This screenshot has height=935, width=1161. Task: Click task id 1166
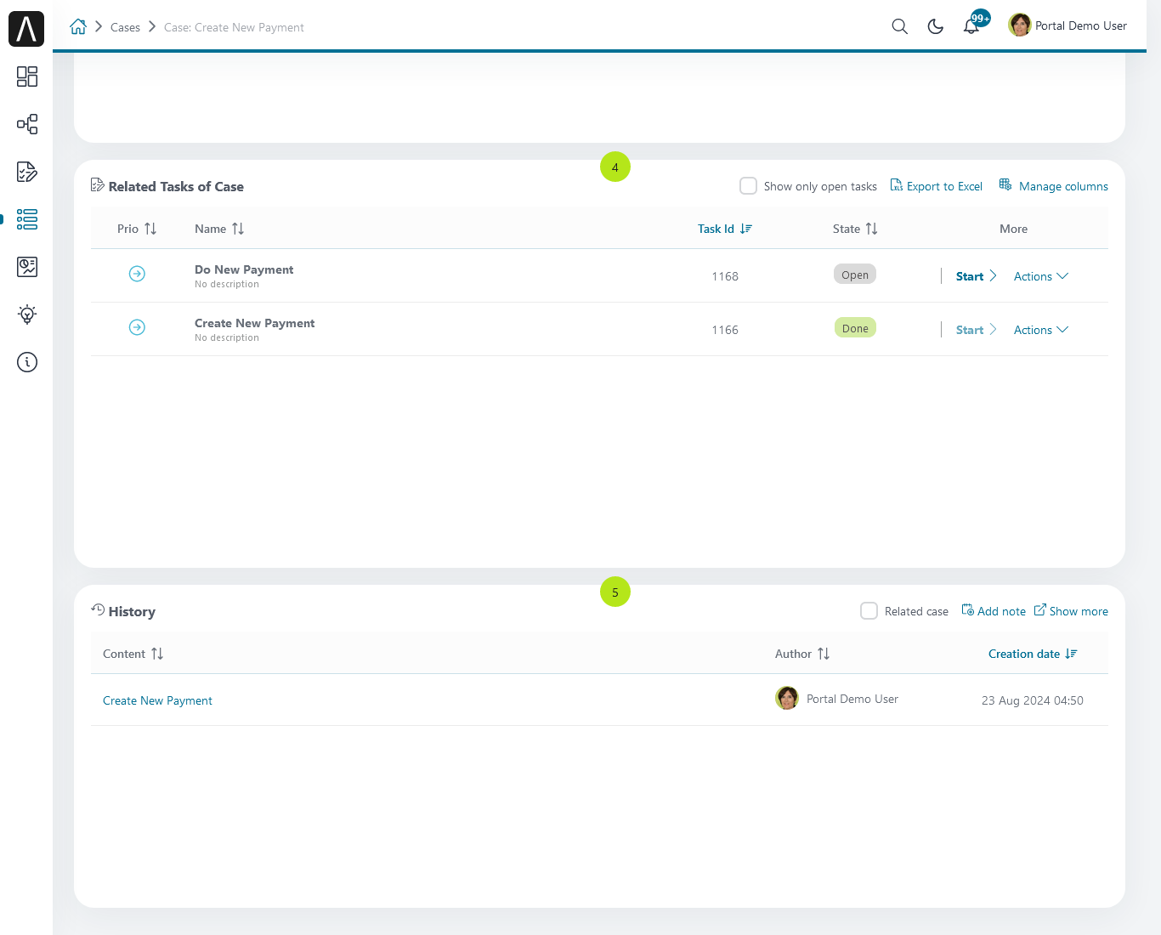[725, 330]
